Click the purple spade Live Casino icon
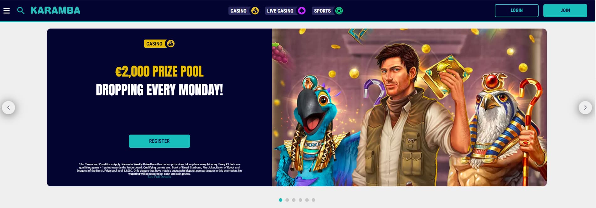The image size is (596, 208). pos(302,11)
